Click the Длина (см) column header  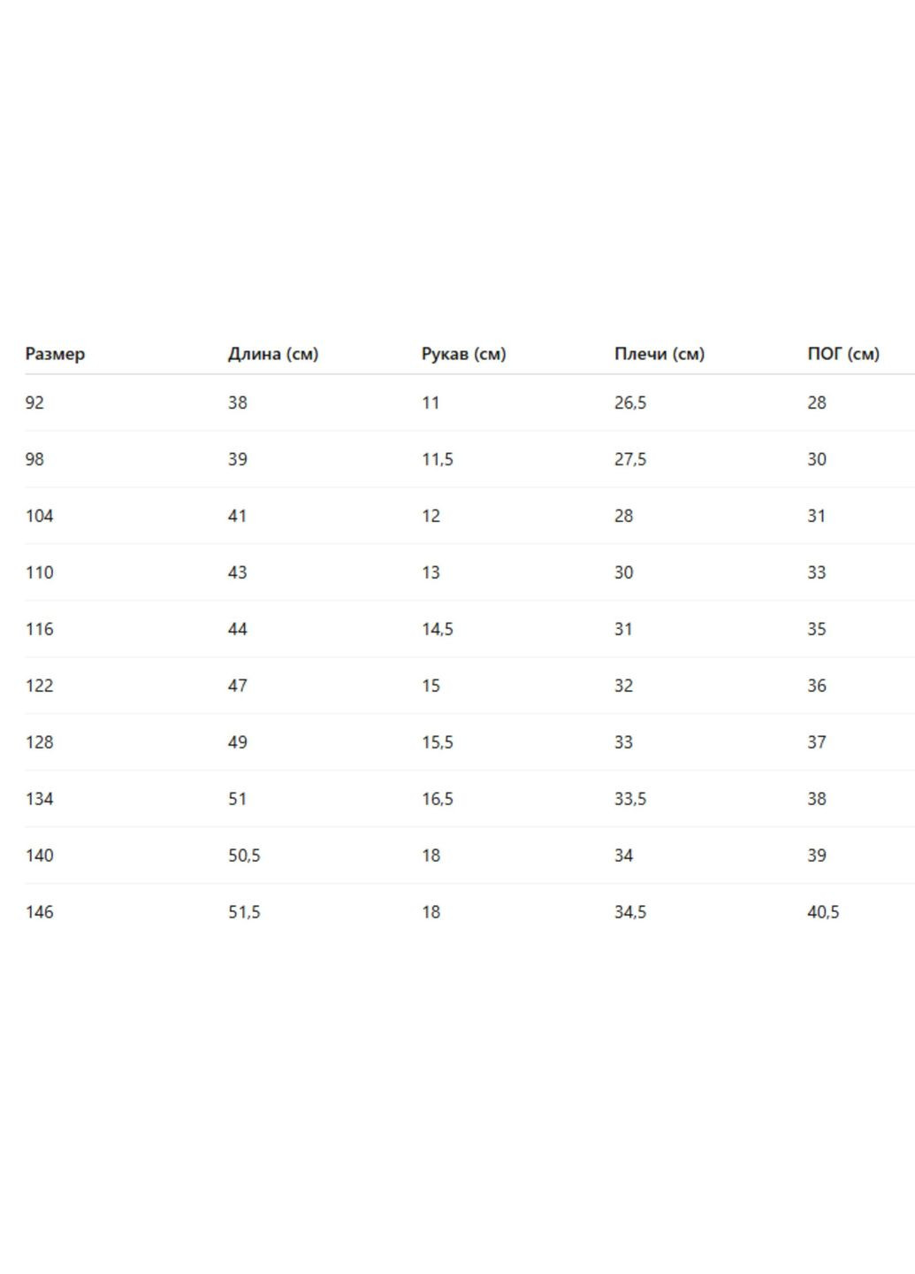272,354
